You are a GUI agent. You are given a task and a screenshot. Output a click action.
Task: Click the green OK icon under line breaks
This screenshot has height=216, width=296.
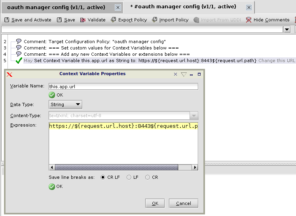click(x=52, y=187)
